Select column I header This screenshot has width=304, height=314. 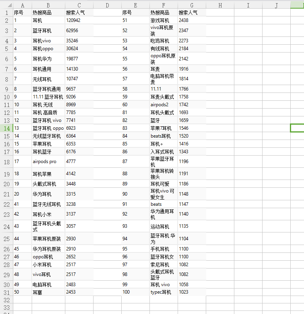(248, 5)
